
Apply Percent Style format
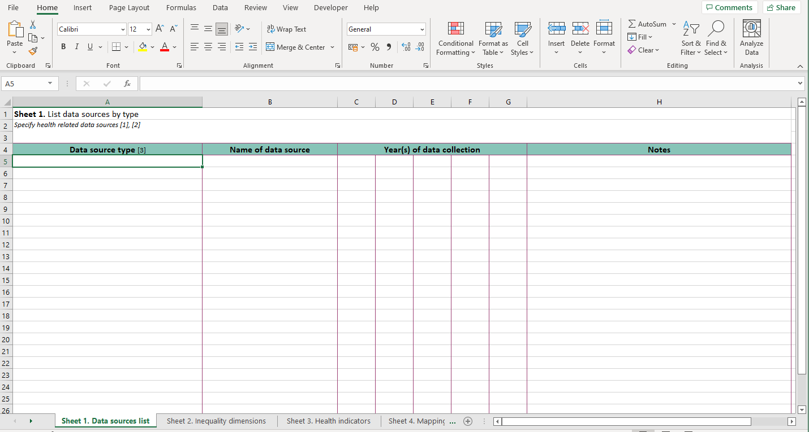click(x=375, y=47)
